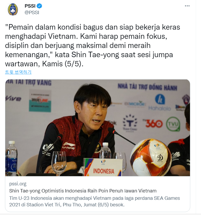
Task: Click the Li-Ning logo on the vest
Action: (x=69, y=146)
